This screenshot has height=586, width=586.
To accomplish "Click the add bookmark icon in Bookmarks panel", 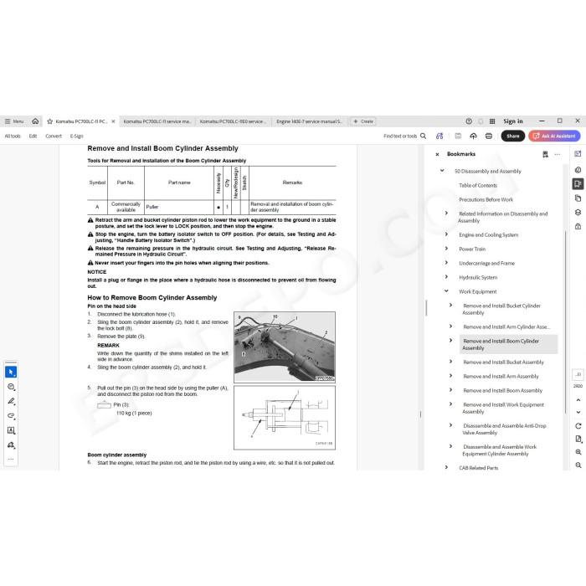I will pyautogui.click(x=545, y=154).
